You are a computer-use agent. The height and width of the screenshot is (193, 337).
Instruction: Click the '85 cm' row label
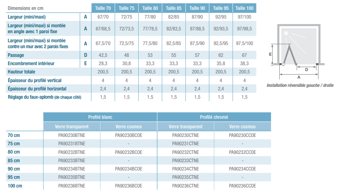[x=14, y=161]
